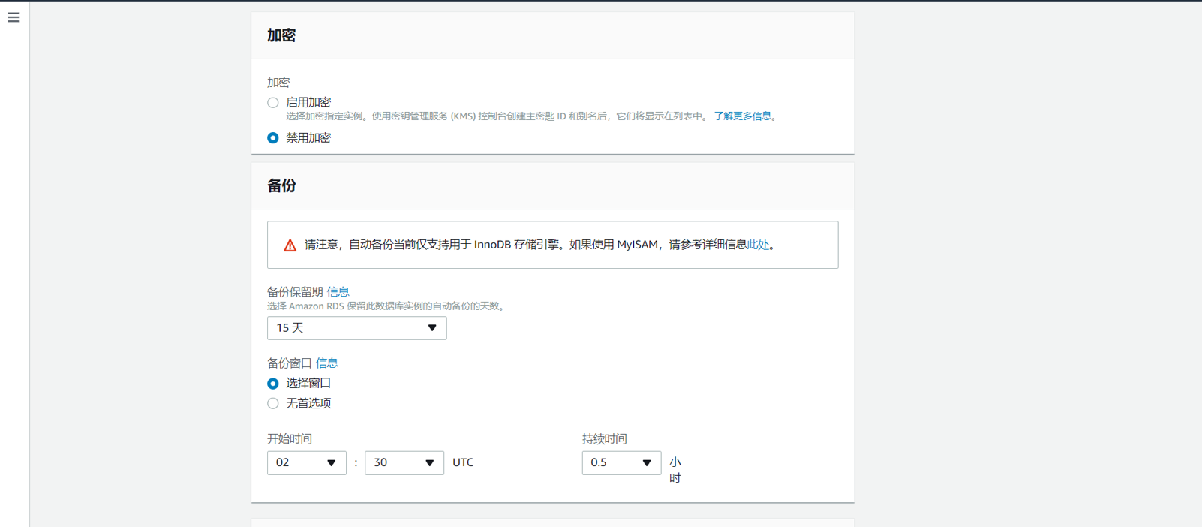Follow the 此处 link in MyISAM notice
The image size is (1202, 527).
point(758,245)
